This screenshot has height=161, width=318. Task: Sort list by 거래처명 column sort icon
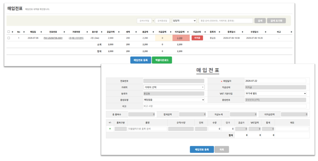tap(87, 32)
